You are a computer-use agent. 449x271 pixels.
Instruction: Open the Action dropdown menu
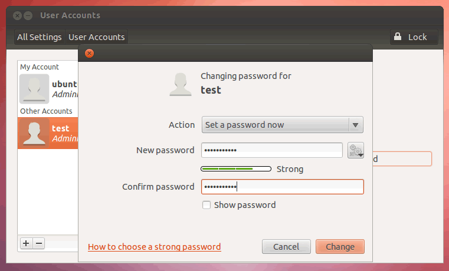click(x=283, y=125)
